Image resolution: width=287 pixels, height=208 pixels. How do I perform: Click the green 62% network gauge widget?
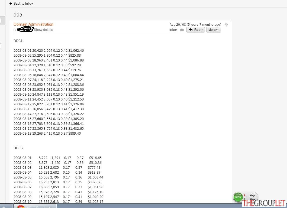[238, 197]
